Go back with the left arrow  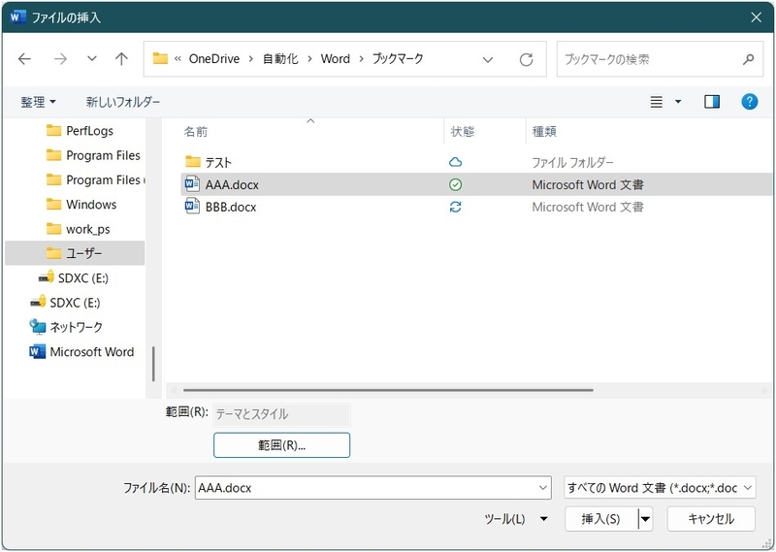(x=24, y=59)
